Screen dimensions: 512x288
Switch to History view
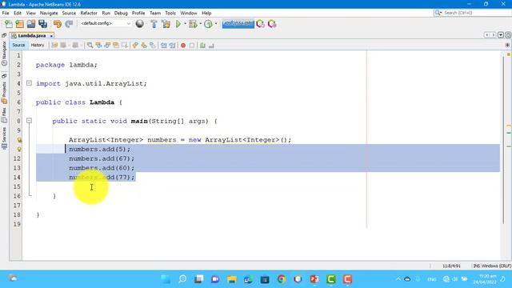click(x=38, y=45)
